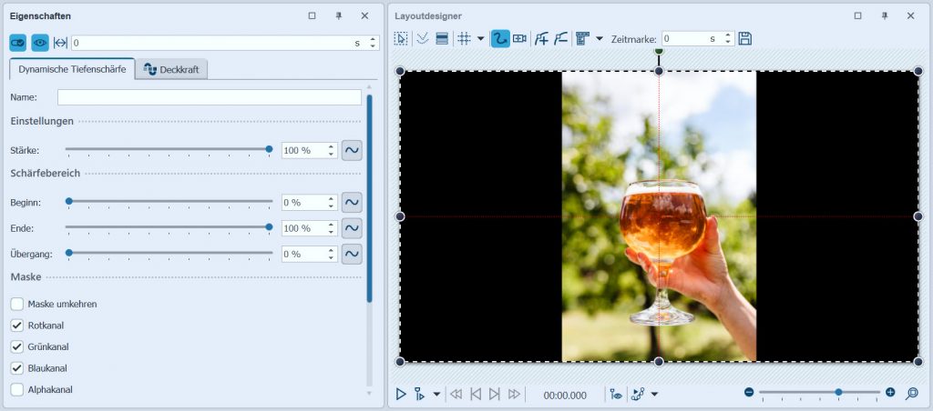Save the Zeitmarke with the floppy disk icon

(745, 38)
